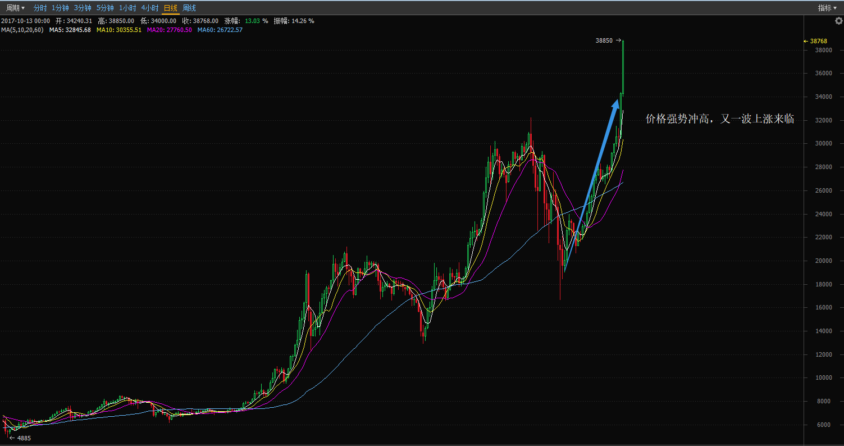Click the latest green candlestick at peak
Screen dimensions: 844x446
click(x=623, y=67)
